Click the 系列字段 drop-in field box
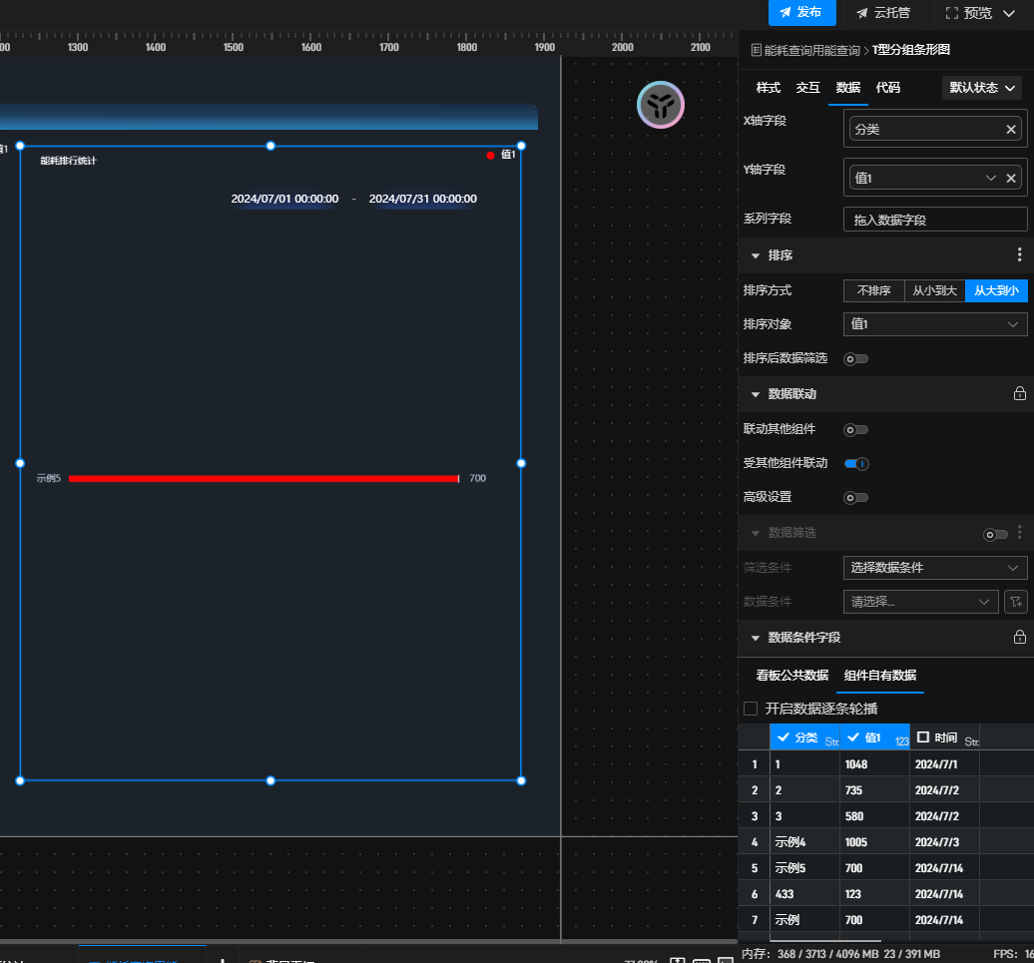 (x=935, y=220)
